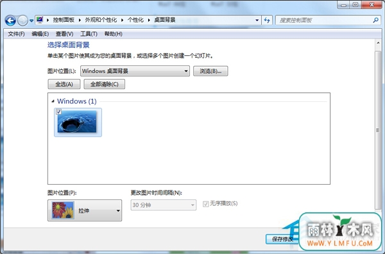Screen dimensions: 385x254
Task: Click the 保存修改 button
Action: (282, 239)
